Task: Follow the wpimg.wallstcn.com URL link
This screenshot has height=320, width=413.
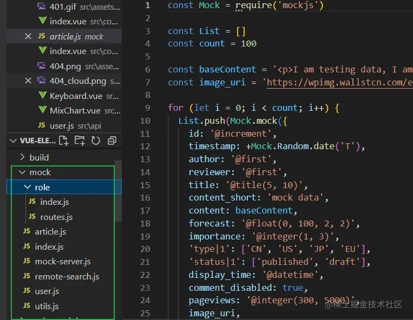Action: (x=340, y=82)
